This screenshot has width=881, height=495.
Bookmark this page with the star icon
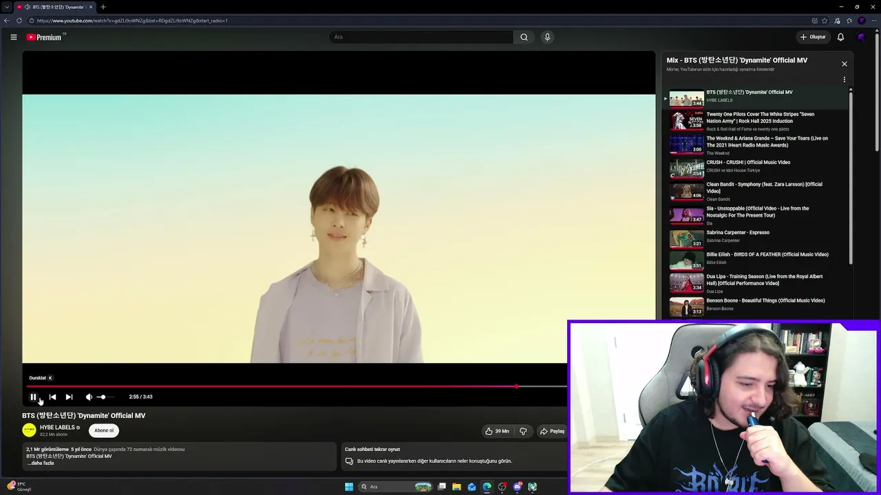click(x=825, y=21)
